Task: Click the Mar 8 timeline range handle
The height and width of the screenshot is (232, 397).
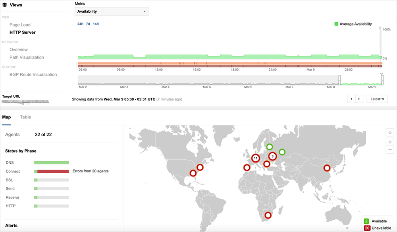Action: 339,79
